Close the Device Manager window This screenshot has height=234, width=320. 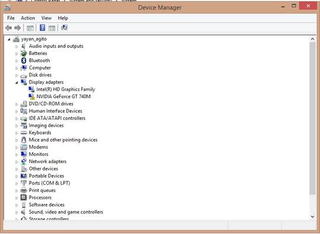pos(308,6)
